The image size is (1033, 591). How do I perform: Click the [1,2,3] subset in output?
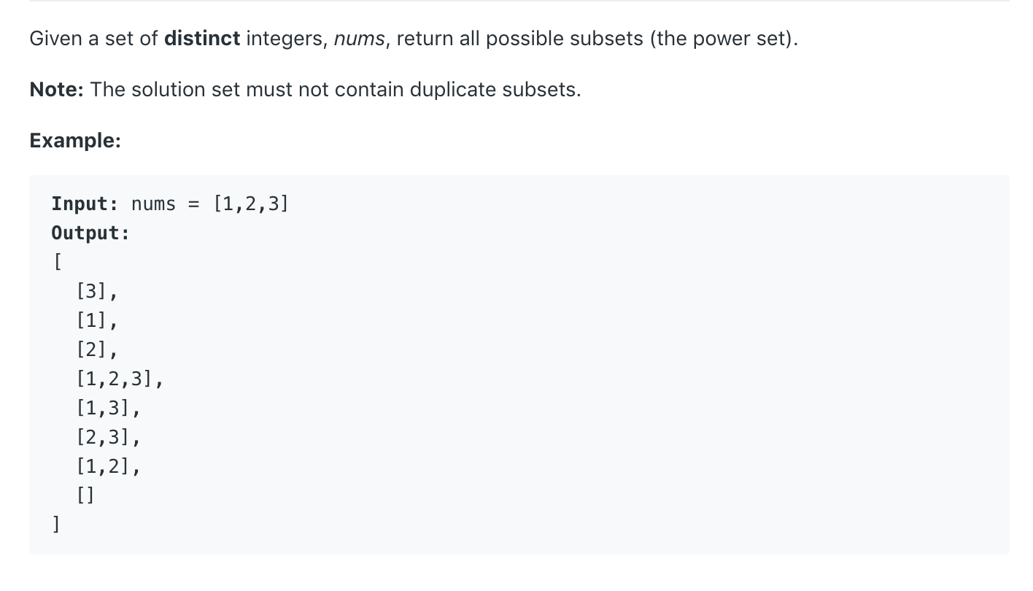click(x=119, y=379)
